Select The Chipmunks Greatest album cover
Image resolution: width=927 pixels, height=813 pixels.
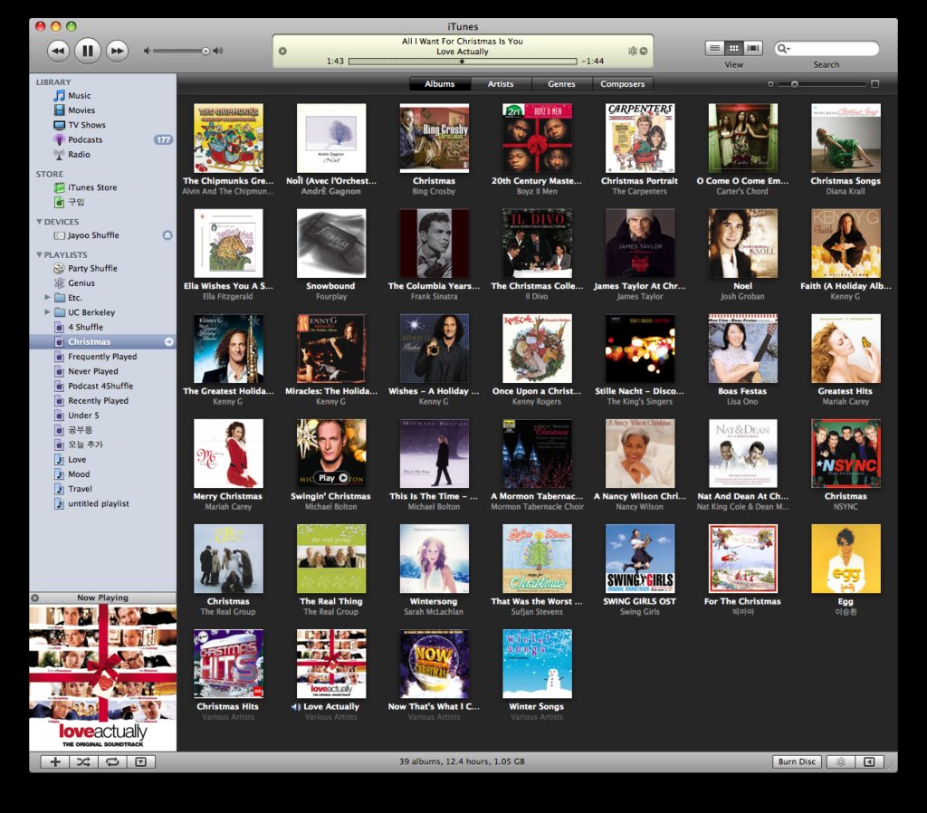point(228,139)
